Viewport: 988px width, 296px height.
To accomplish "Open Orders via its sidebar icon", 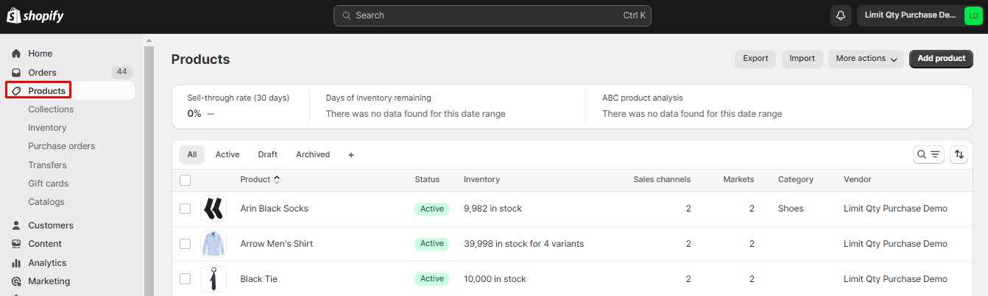I will point(16,73).
